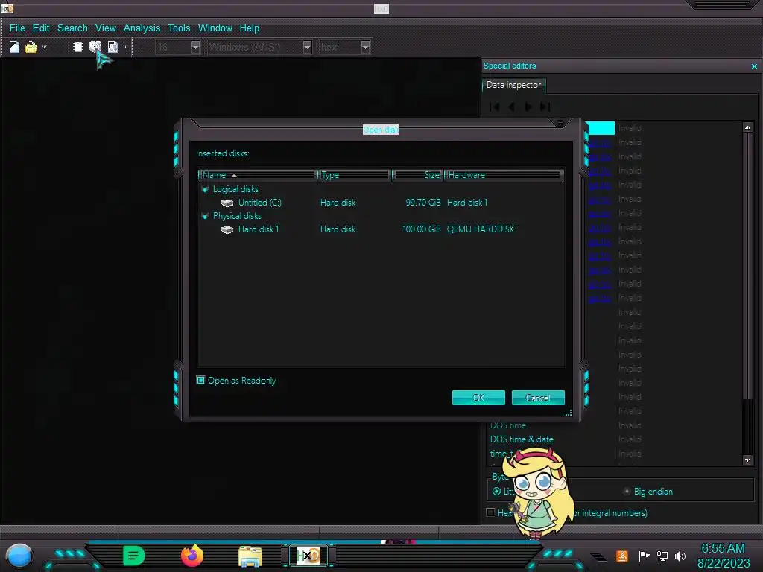Open the Search menu
763x572 pixels.
point(72,28)
